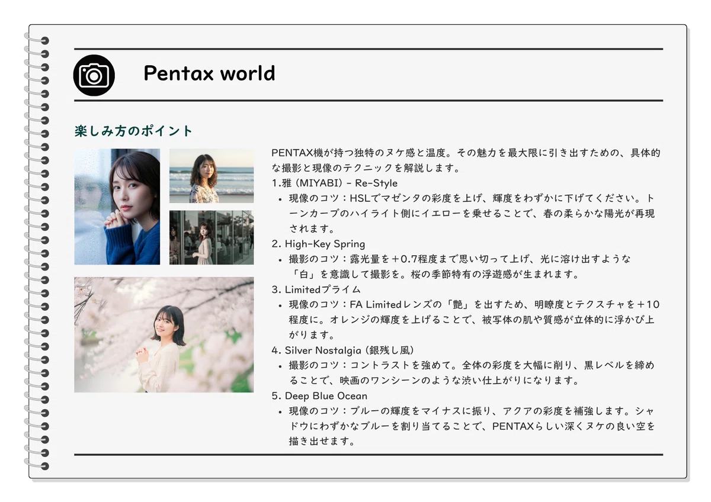This screenshot has height=502, width=711.
Task: Click the bullet starting "現像のコツ：ブルーの輝度"
Action: tap(472, 411)
